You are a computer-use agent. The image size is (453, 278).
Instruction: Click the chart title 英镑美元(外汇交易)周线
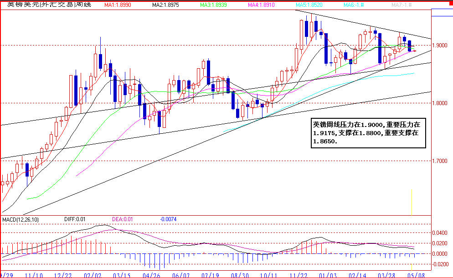[49, 5]
